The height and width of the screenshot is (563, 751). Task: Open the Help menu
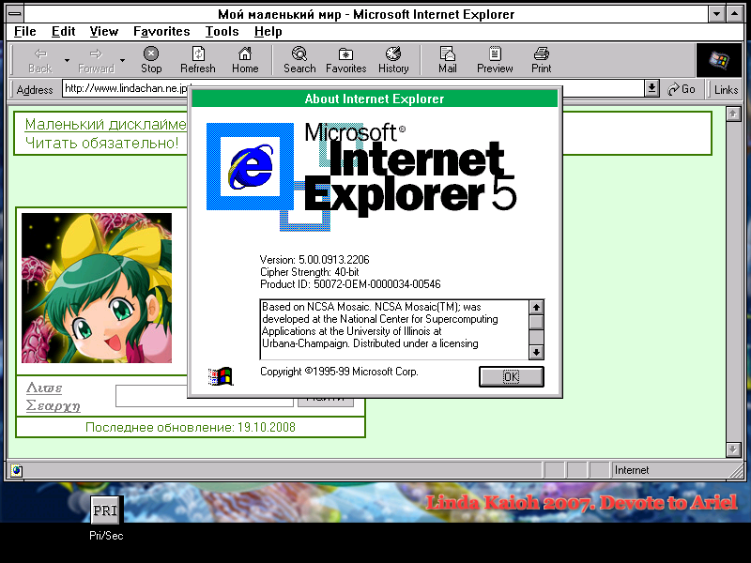268,32
